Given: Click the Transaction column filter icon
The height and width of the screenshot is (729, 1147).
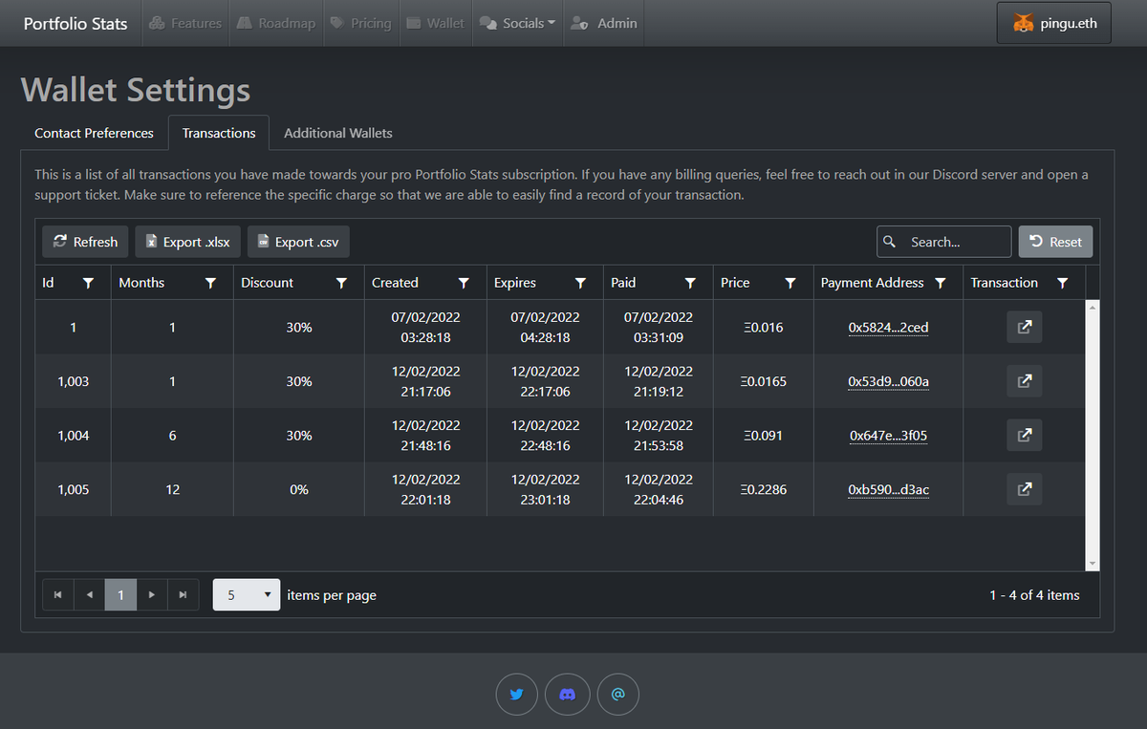Looking at the screenshot, I should (1063, 283).
